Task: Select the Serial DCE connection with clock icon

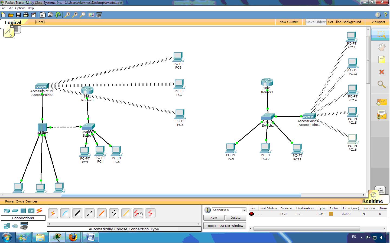Action: click(x=138, y=213)
